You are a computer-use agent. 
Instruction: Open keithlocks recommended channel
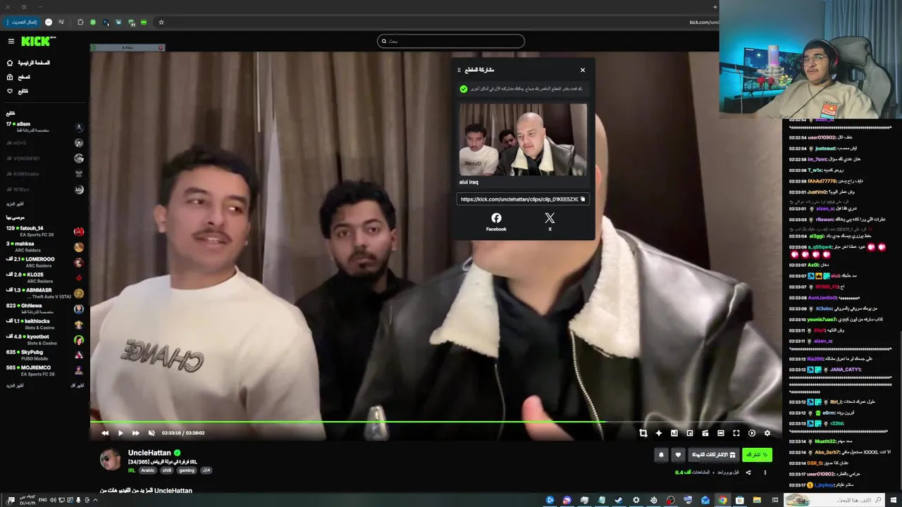point(45,324)
